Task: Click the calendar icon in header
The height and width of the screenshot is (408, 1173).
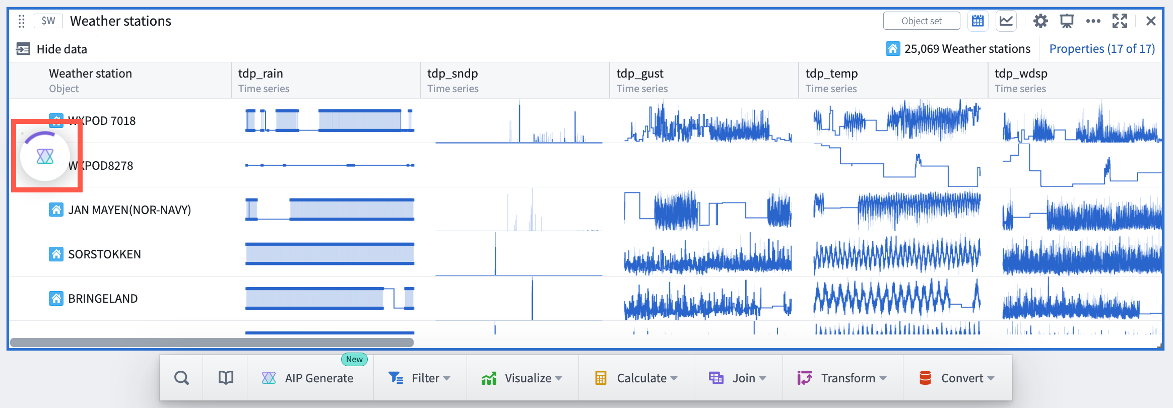Action: [x=978, y=21]
